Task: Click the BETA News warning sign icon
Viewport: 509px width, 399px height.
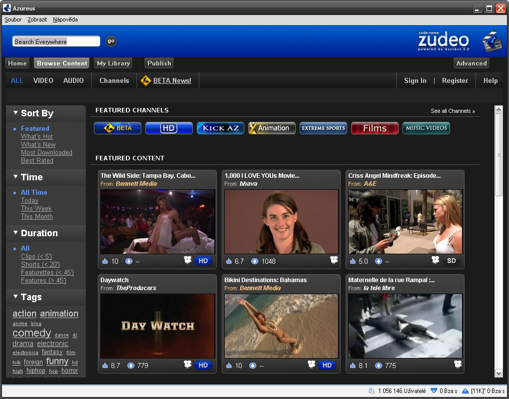Action: (146, 80)
